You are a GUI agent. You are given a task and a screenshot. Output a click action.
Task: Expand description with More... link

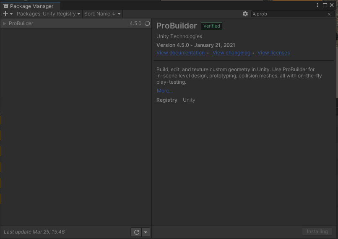tap(165, 91)
